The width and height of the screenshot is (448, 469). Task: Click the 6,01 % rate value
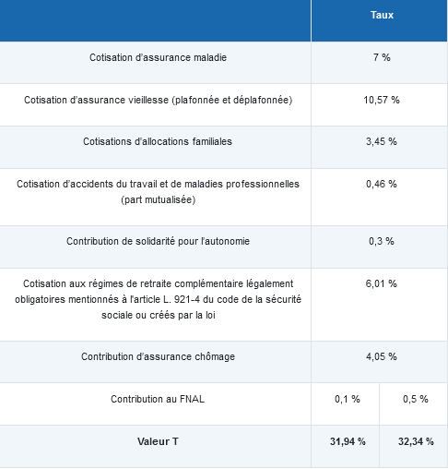click(x=382, y=283)
